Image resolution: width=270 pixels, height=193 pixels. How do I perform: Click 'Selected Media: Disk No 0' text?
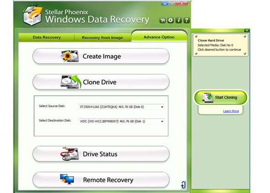(x=215, y=45)
